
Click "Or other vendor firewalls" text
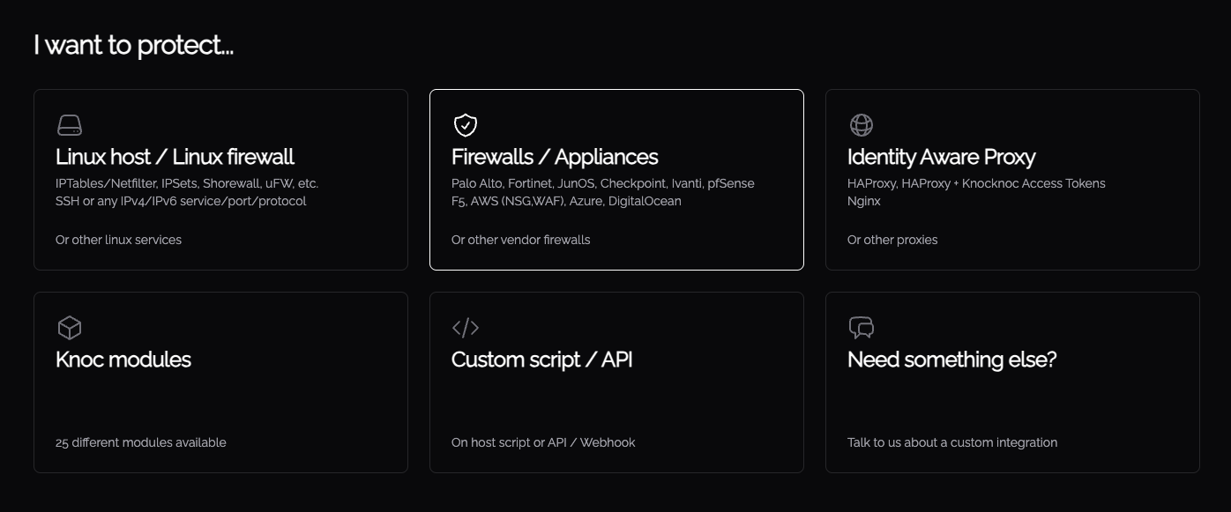click(521, 240)
